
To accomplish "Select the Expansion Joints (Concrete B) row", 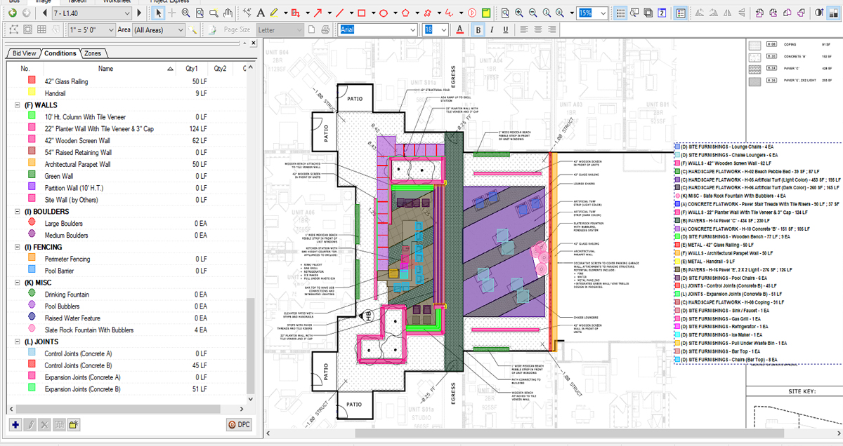I will [x=126, y=389].
